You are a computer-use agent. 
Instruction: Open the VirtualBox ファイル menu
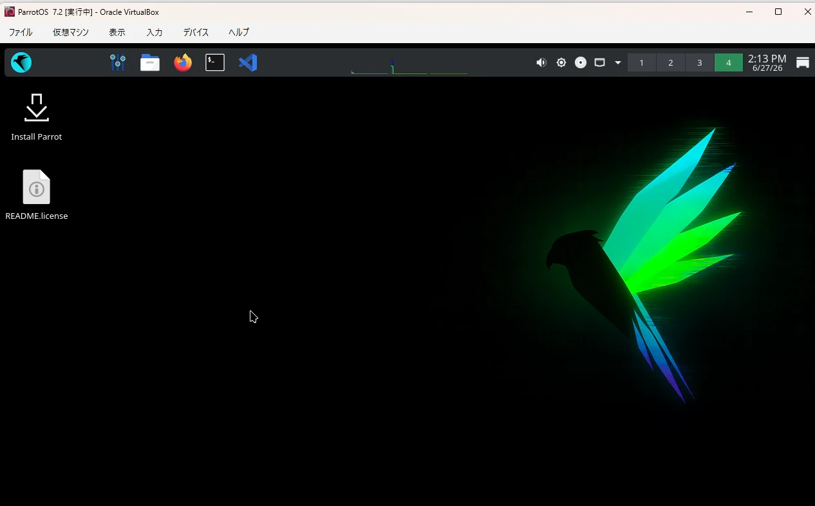pos(21,32)
